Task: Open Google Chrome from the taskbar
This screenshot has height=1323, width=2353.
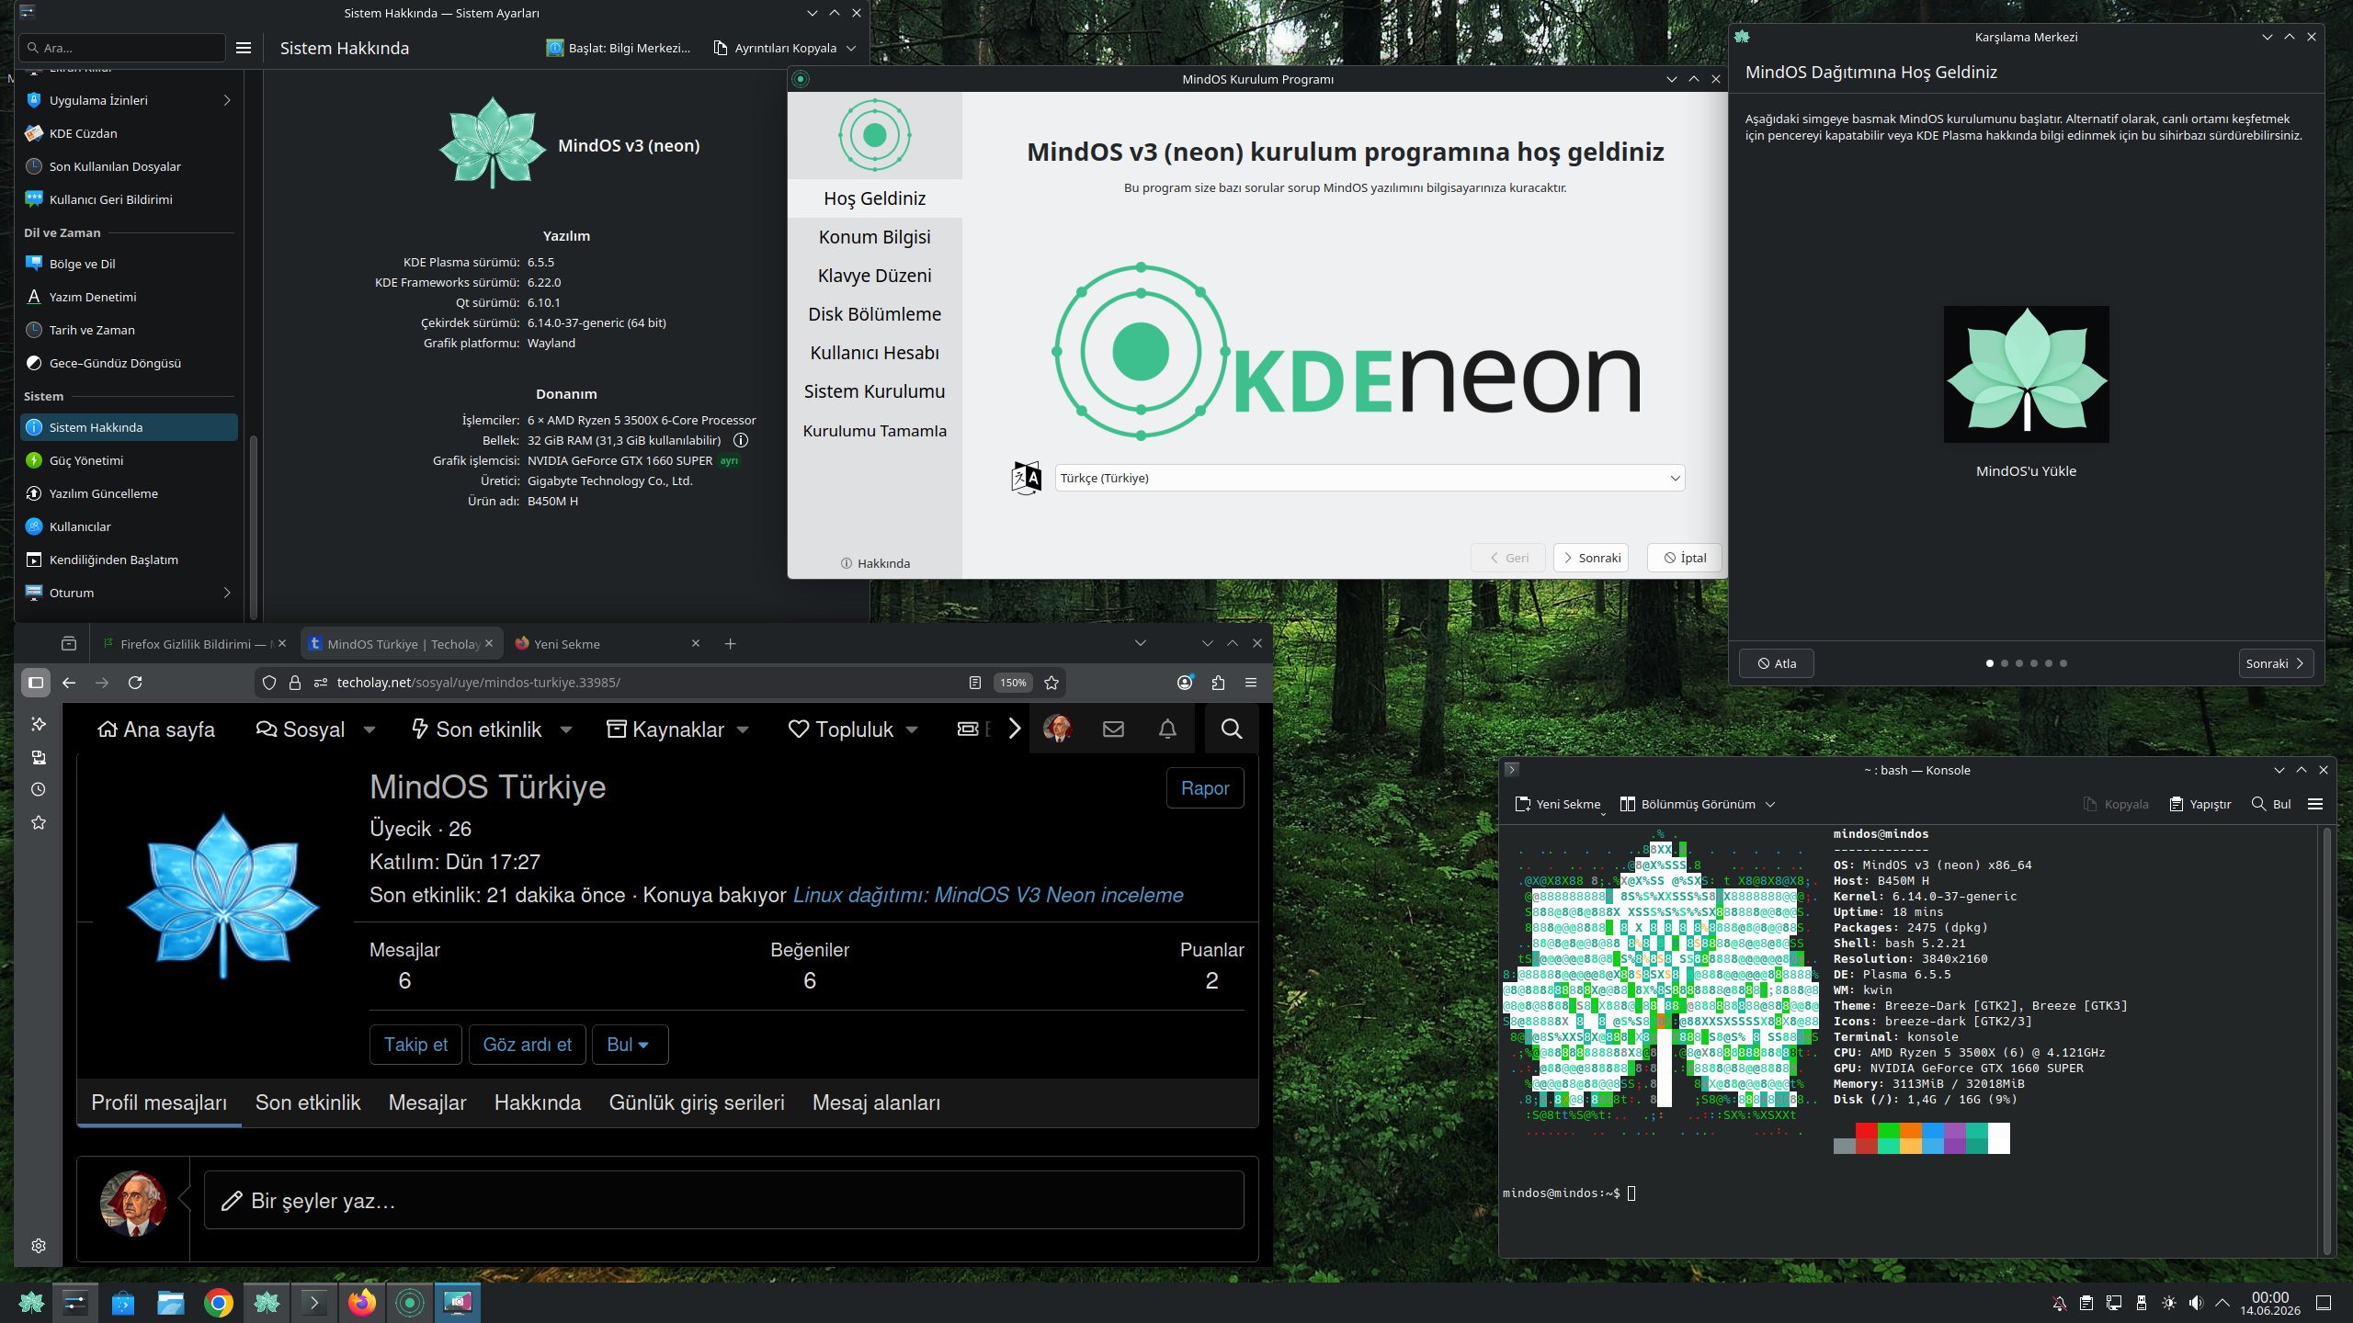Action: 219,1303
